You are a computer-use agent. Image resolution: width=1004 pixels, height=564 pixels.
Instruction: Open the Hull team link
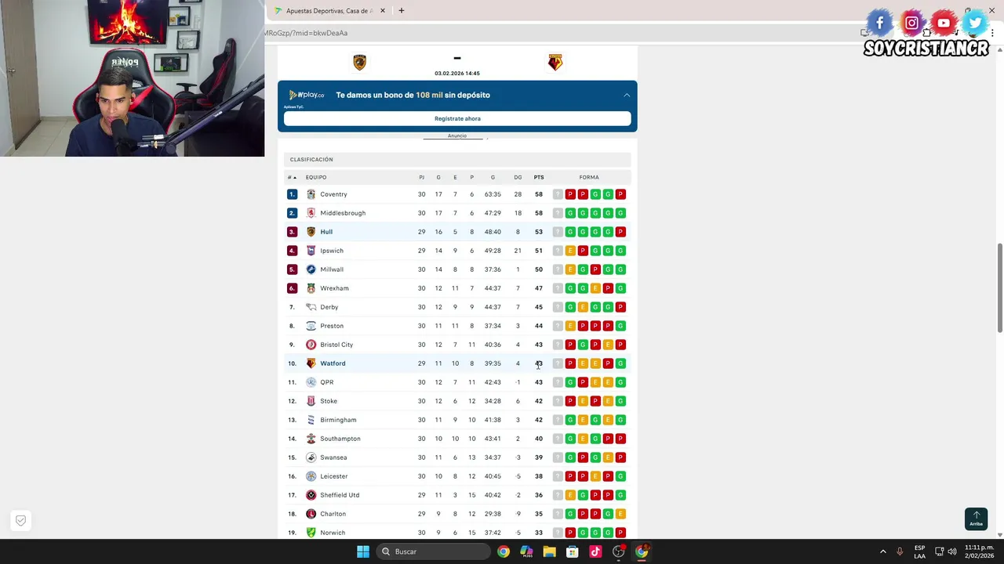(x=326, y=232)
